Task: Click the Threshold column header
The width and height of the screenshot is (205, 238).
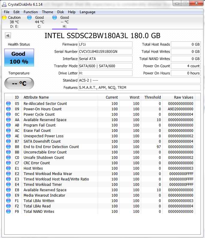Action: [152, 97]
